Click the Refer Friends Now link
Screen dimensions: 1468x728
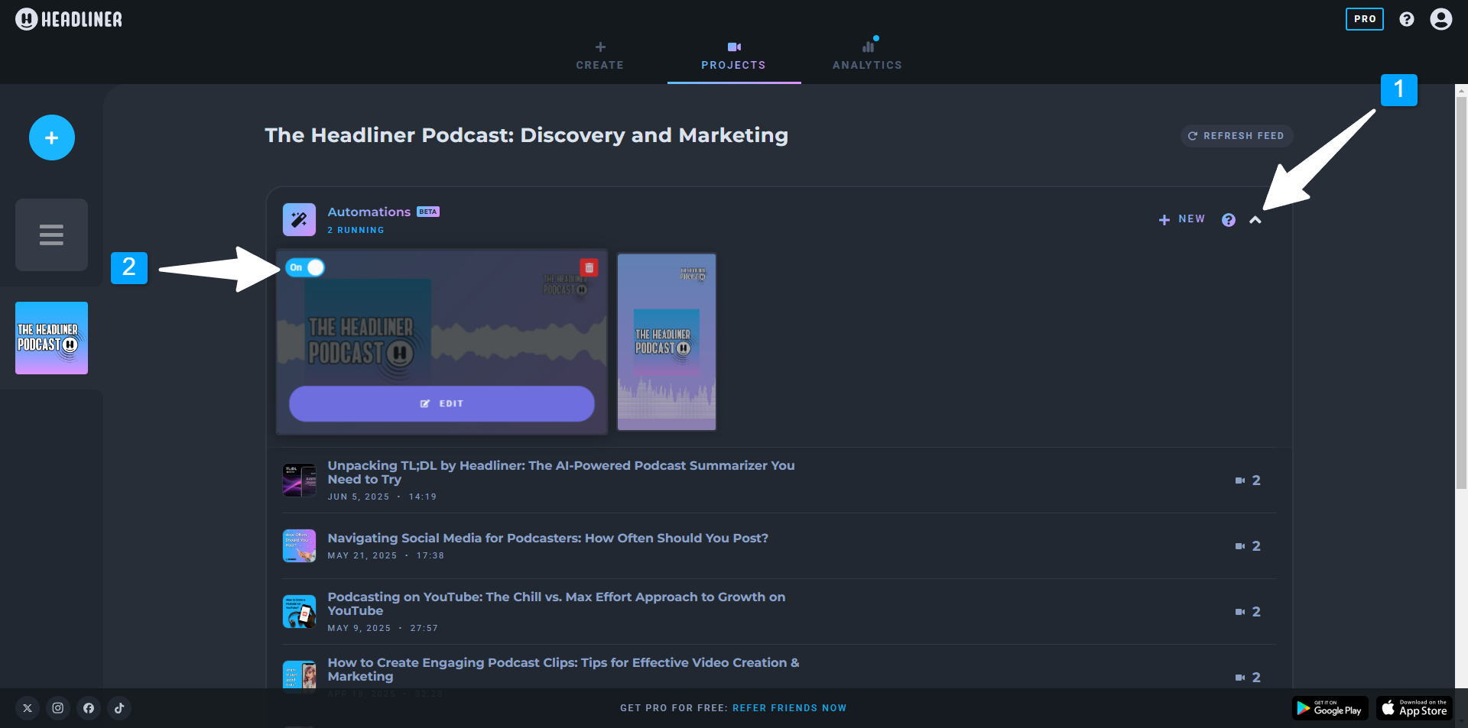(x=789, y=708)
